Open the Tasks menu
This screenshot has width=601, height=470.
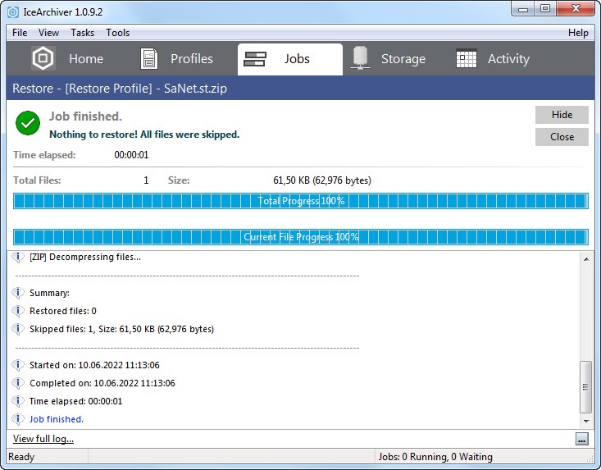coord(82,33)
